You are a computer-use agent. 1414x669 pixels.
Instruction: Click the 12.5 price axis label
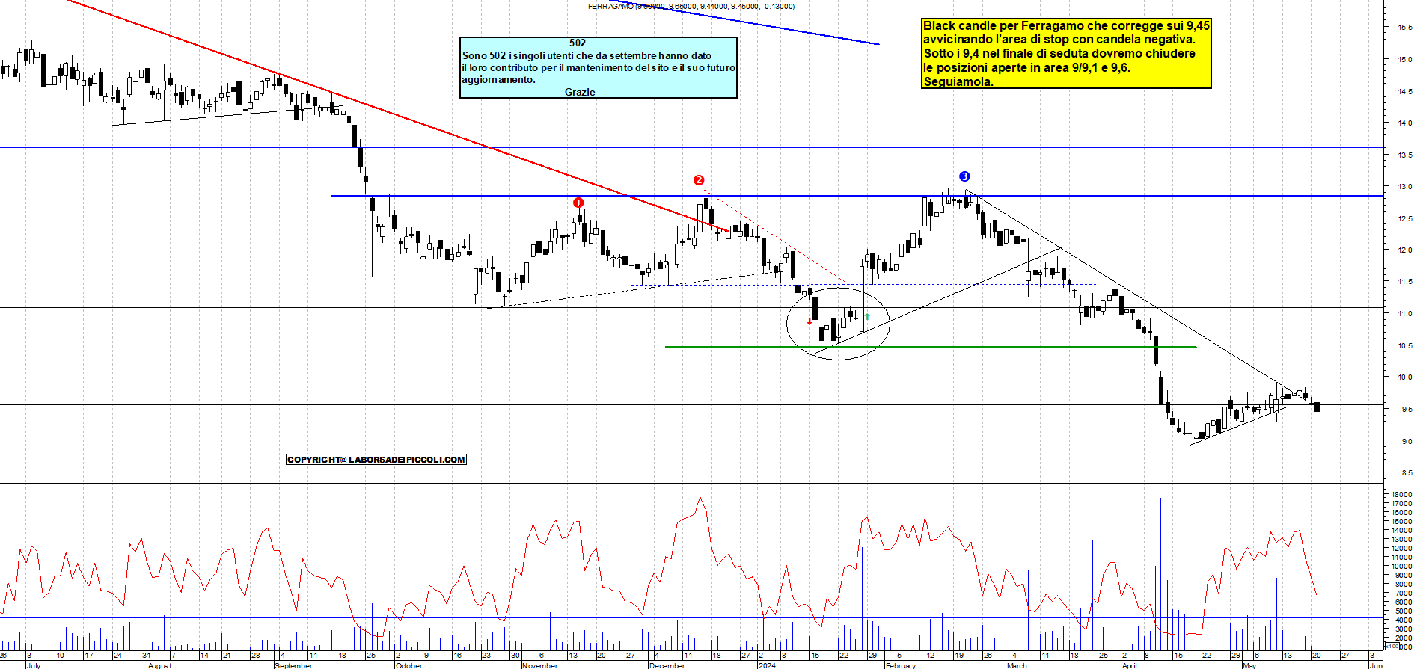click(x=1404, y=219)
